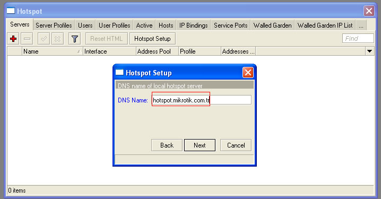This screenshot has height=199, width=381.
Task: Open the Server Profiles tab
Action: (x=54, y=25)
